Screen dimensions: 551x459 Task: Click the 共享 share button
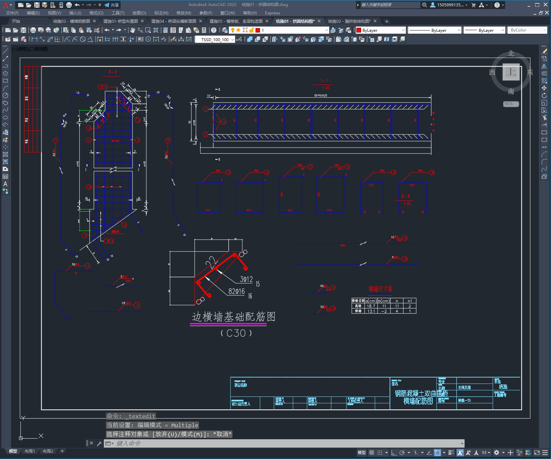112,5
